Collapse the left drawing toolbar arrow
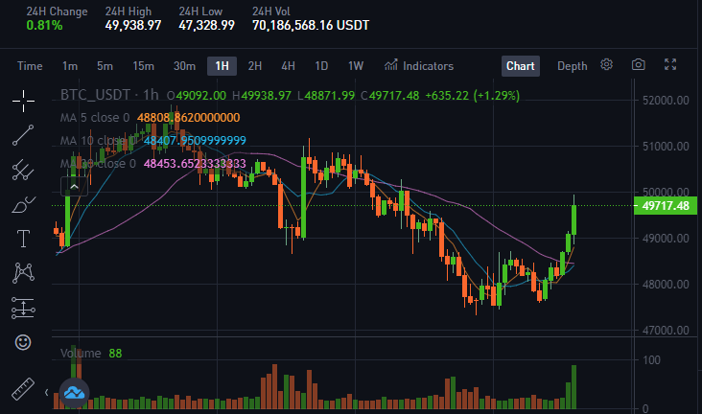The height and width of the screenshot is (414, 702). point(47,393)
